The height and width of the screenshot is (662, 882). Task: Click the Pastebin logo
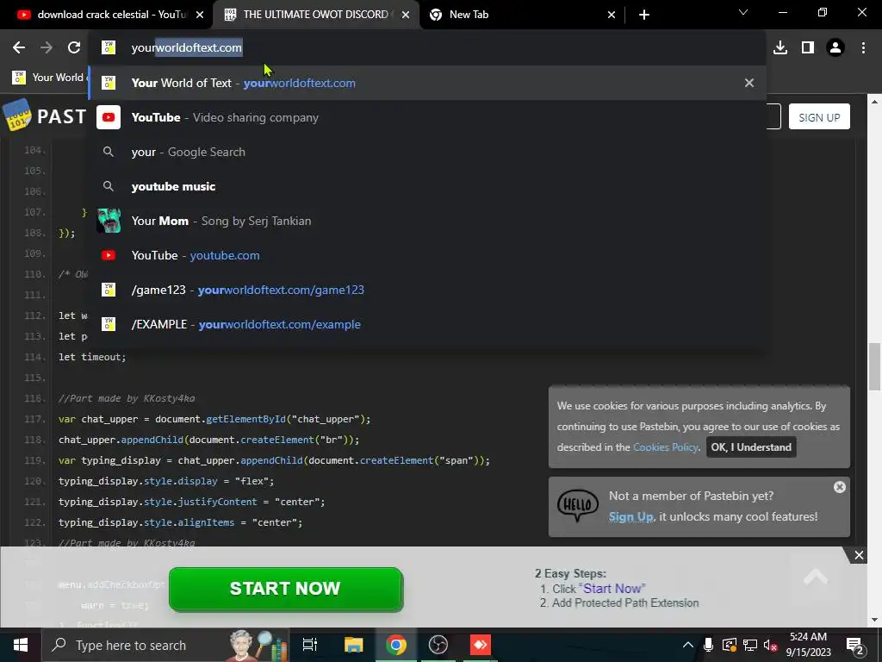pyautogui.click(x=45, y=116)
